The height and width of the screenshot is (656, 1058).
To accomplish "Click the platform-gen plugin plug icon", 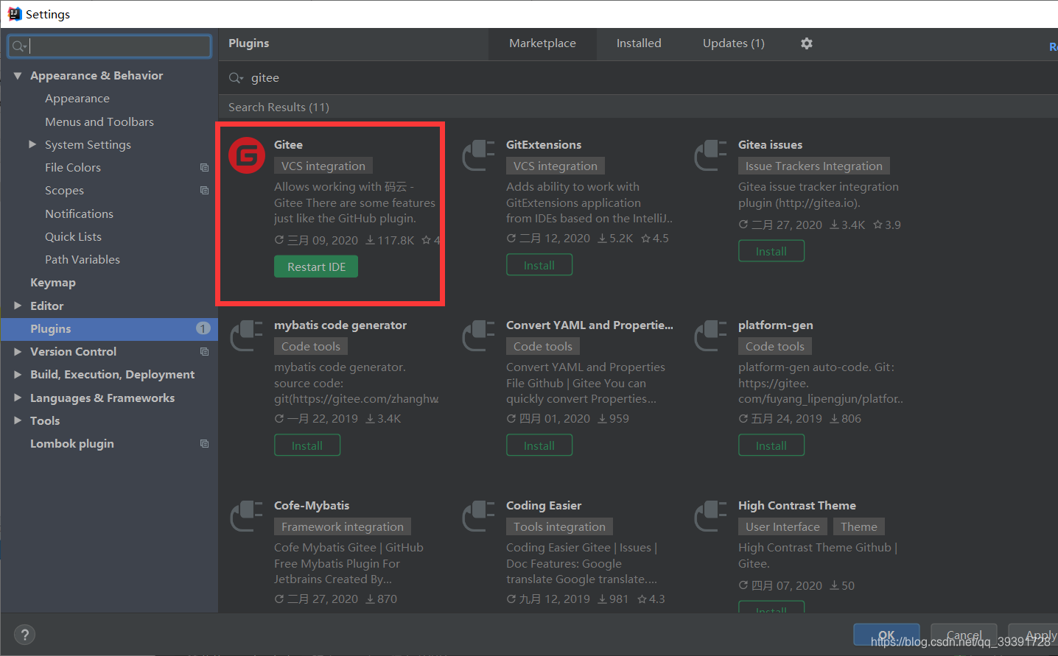I will click(x=711, y=336).
